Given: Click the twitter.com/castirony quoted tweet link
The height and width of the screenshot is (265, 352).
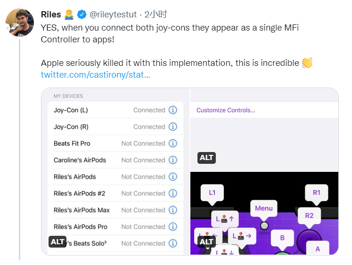Looking at the screenshot, I should [x=95, y=75].
